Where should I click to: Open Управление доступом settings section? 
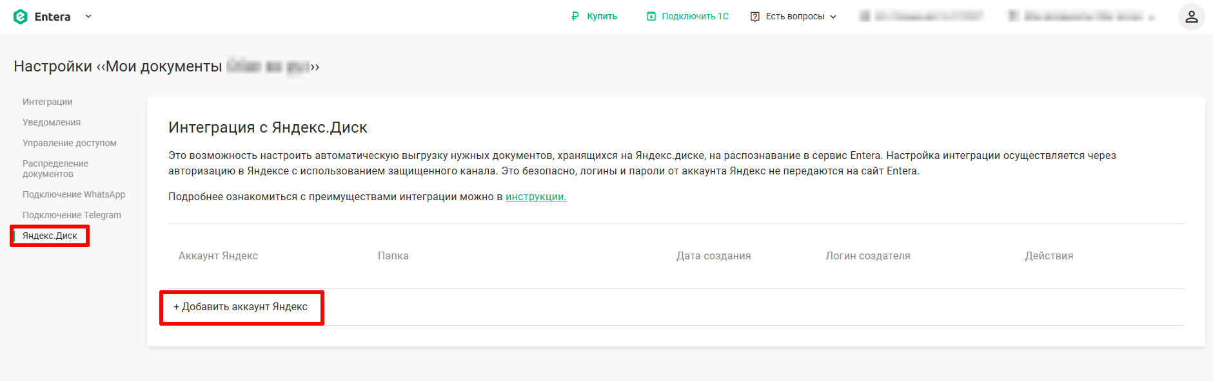tap(70, 143)
